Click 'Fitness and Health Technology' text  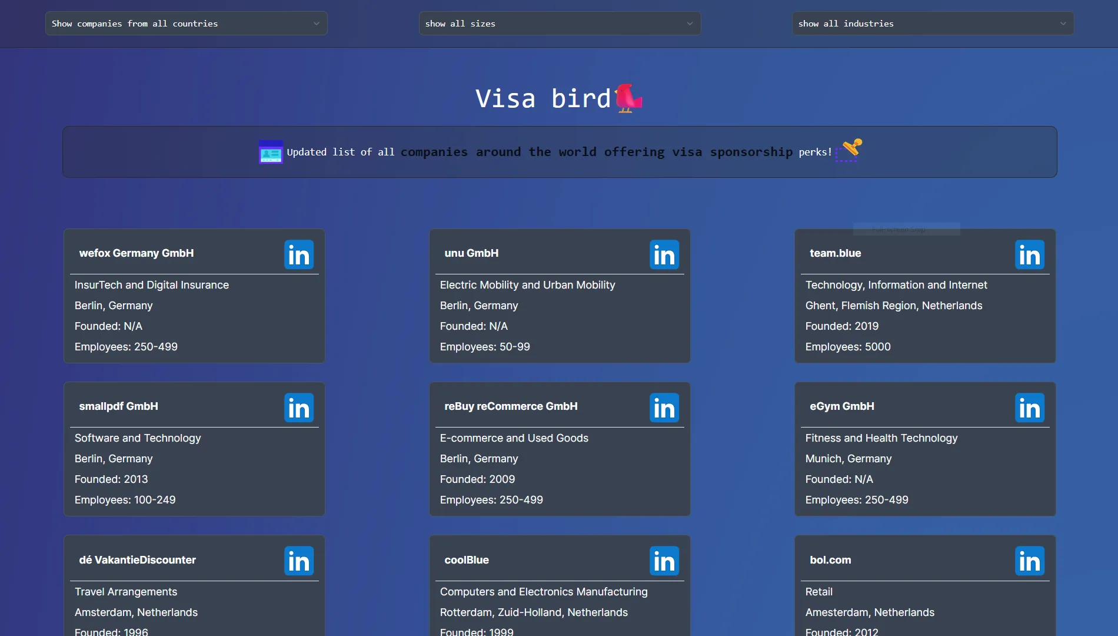(881, 438)
